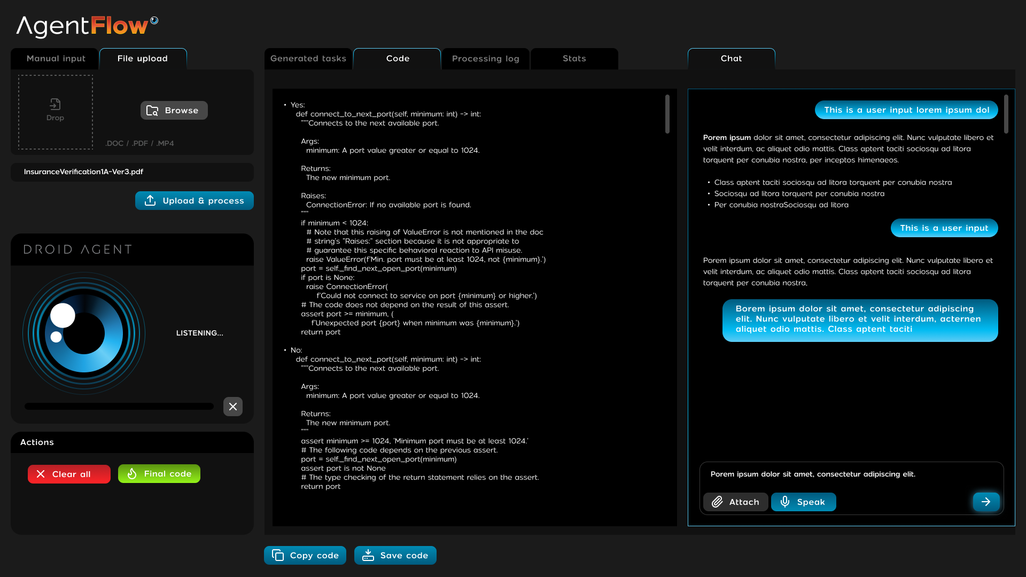Click the Actions panel heading
This screenshot has height=577, width=1026.
(37, 442)
